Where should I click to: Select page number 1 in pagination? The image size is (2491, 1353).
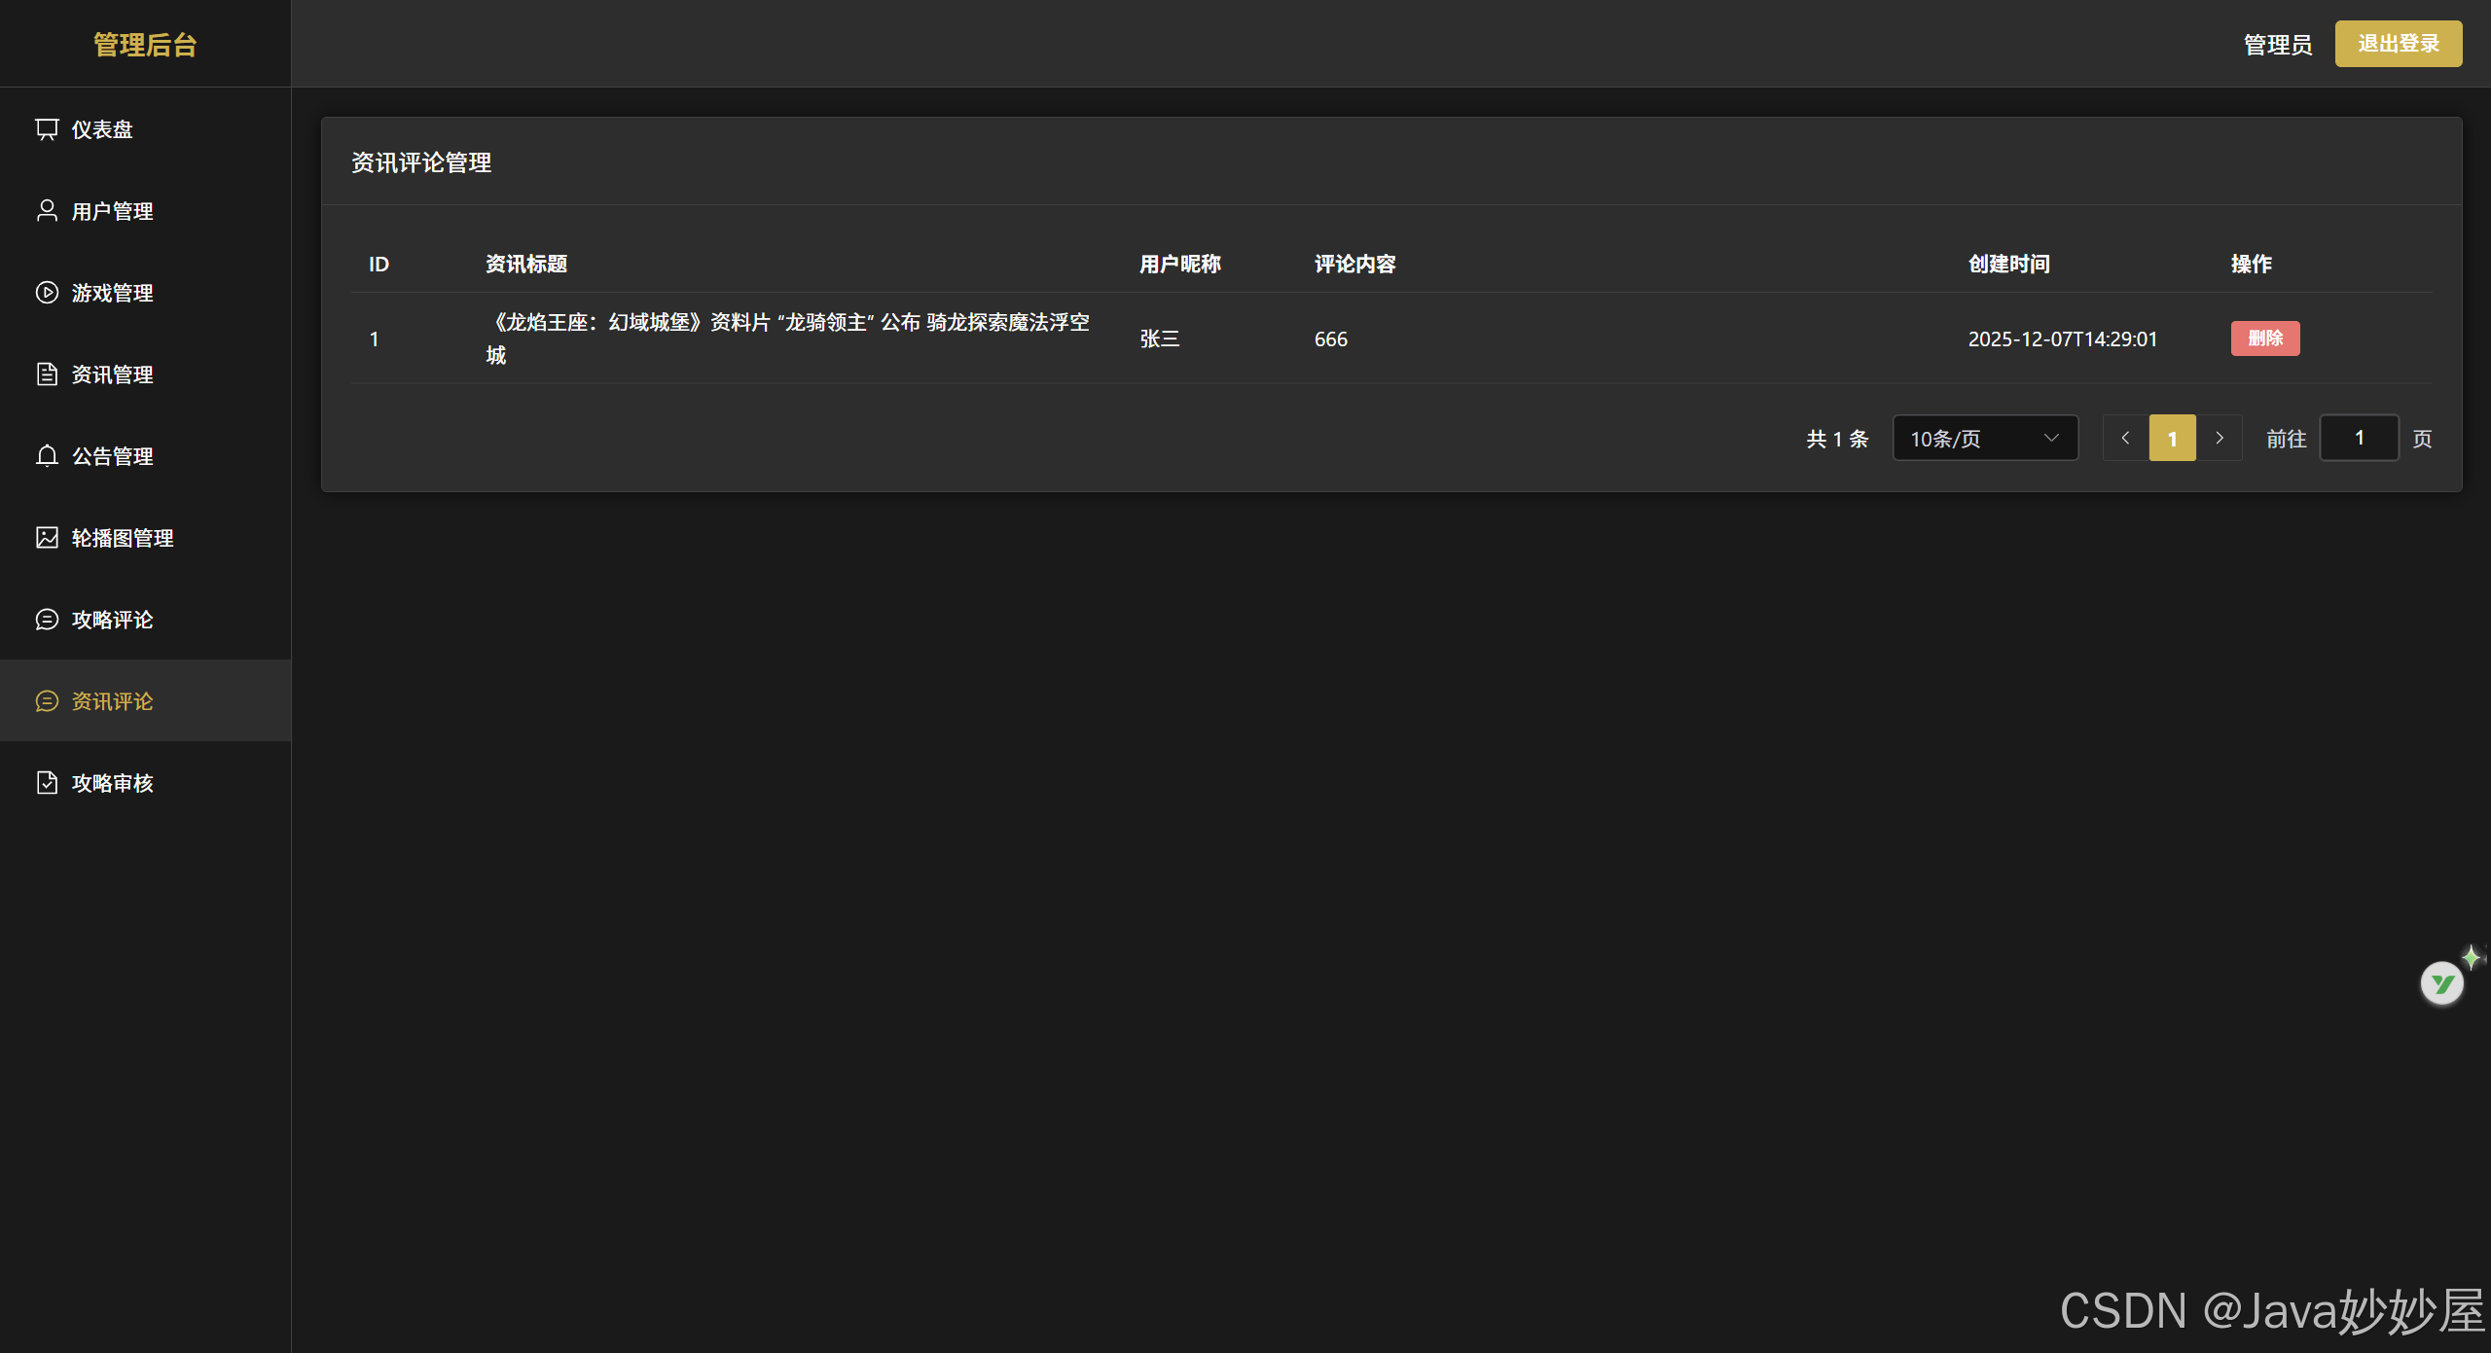(x=2172, y=439)
